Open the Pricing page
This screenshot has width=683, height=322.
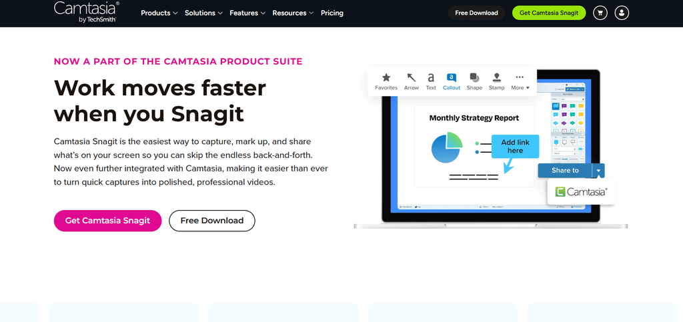(332, 13)
